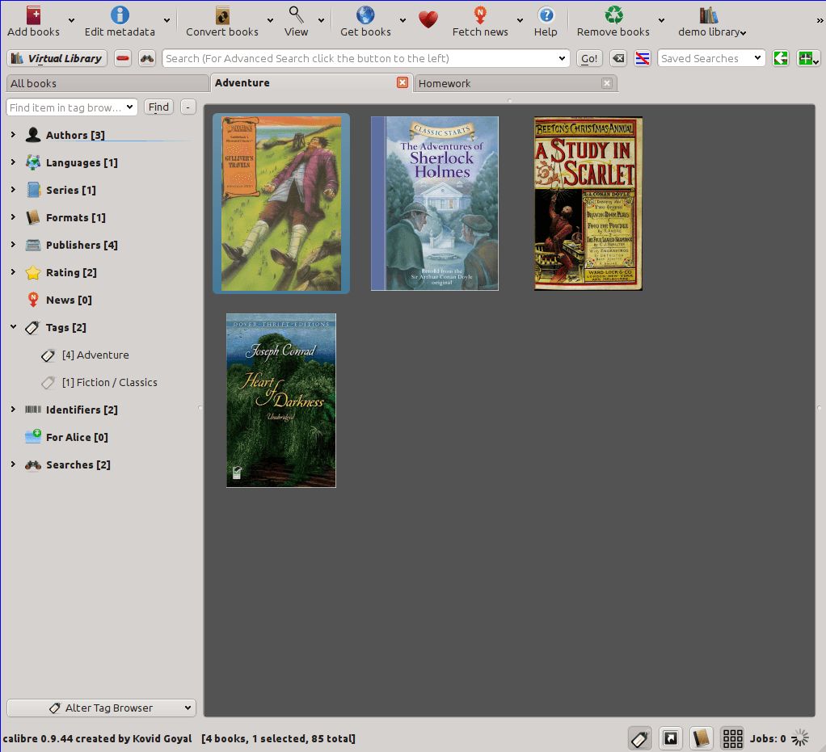Click the Add books icon

[33, 15]
